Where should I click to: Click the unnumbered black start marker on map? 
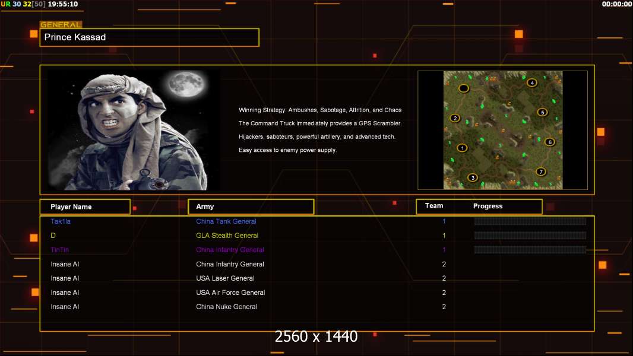[463, 88]
